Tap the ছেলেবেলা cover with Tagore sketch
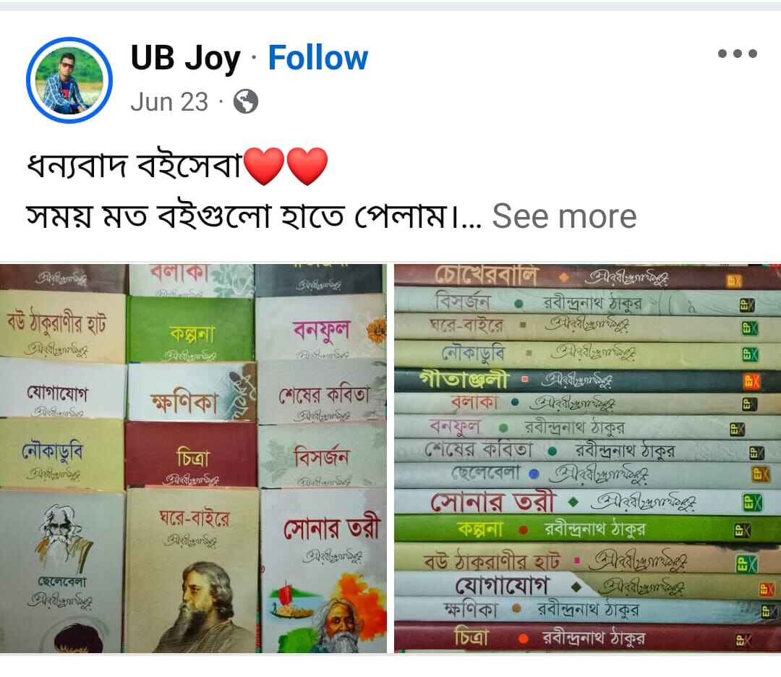Viewport: 781px width, 677px height. click(62, 571)
